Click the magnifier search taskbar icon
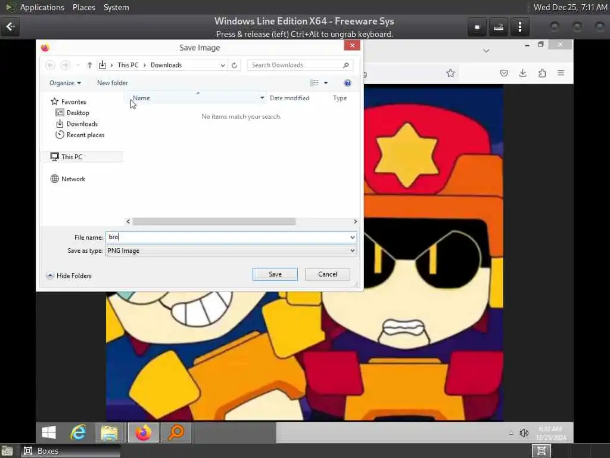Screen dimensions: 610x458 click(176, 433)
